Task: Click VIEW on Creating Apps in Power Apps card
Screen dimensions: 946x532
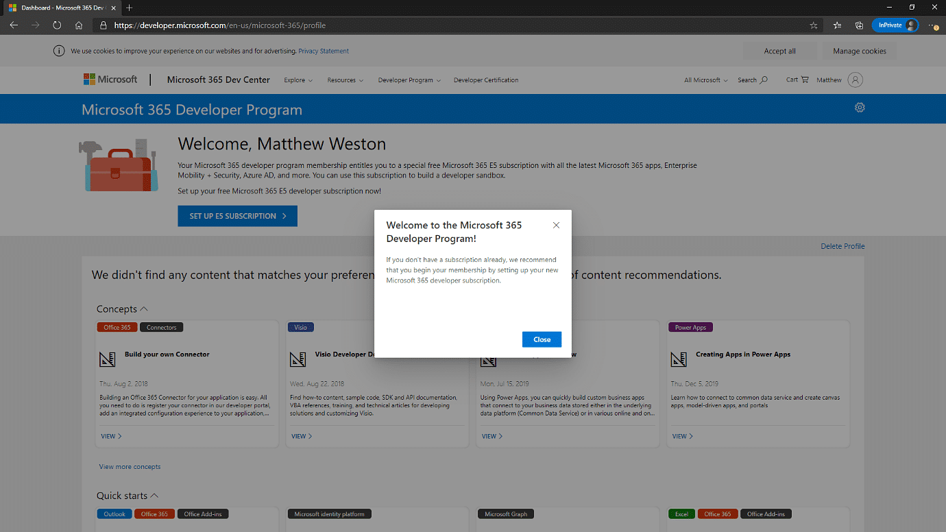Action: 682,436
